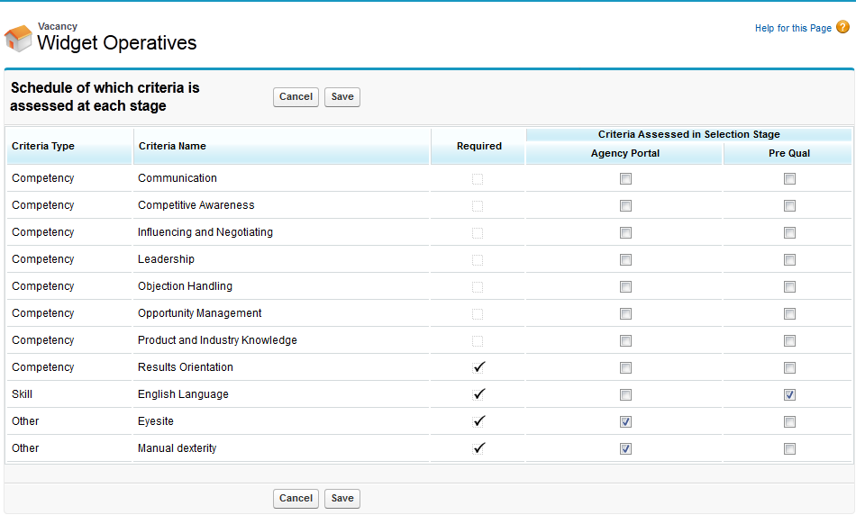Enable Agency Portal for Influencing and Negotiating
The width and height of the screenshot is (856, 515).
[625, 232]
